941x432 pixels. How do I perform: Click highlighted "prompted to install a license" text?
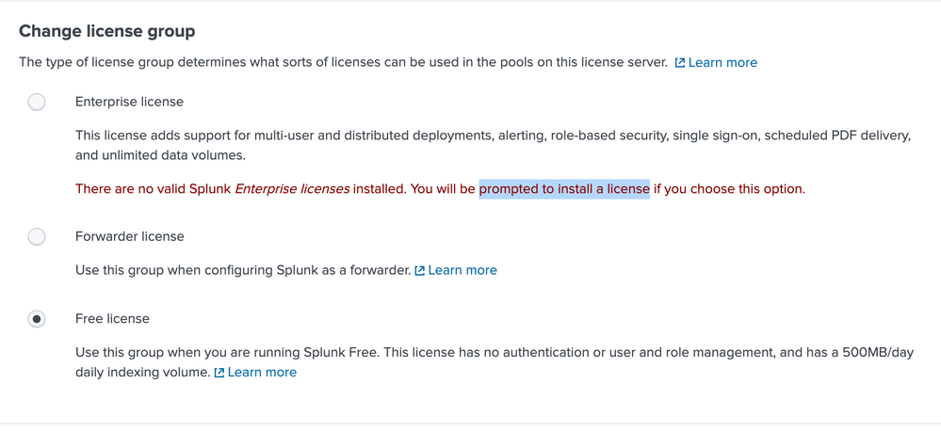[x=564, y=189]
